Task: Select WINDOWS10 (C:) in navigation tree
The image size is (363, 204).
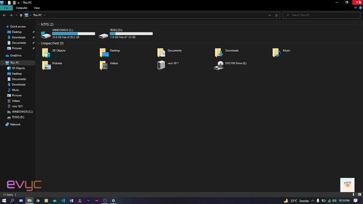Action: click(x=22, y=112)
